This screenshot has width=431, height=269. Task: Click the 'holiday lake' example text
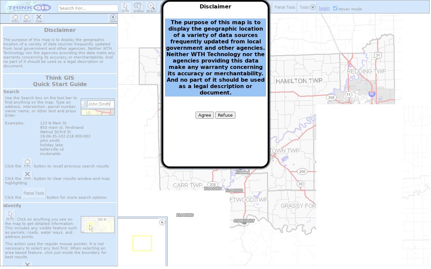(51, 145)
